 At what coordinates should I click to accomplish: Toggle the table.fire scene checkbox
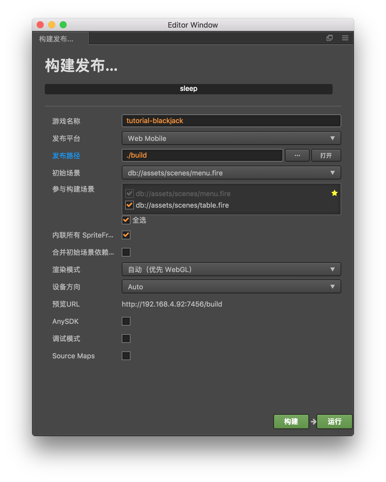(x=130, y=205)
